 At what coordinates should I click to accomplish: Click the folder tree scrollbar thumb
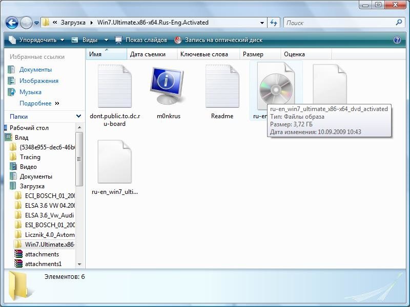click(x=79, y=159)
